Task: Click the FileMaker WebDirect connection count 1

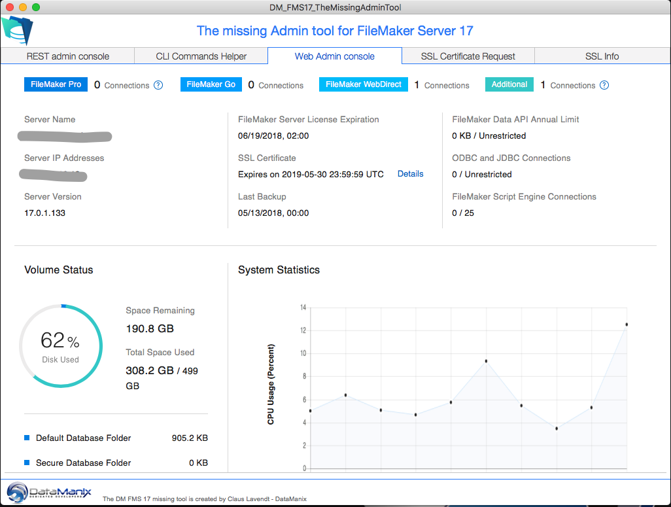Action: pyautogui.click(x=417, y=85)
